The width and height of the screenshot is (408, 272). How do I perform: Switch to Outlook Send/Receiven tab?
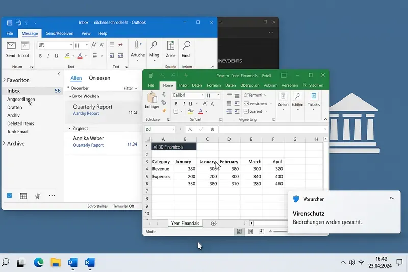tap(60, 33)
